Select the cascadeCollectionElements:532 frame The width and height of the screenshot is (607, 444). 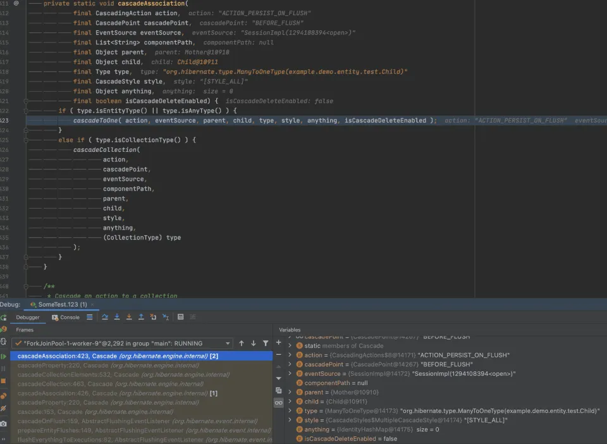141,374
